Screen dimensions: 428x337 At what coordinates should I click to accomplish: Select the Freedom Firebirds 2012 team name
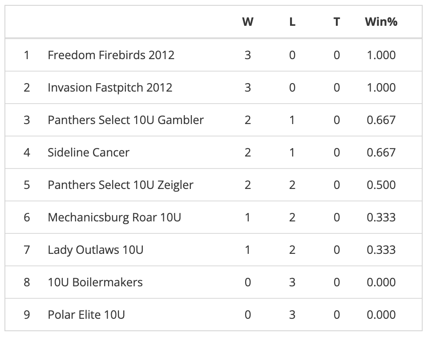pos(111,55)
